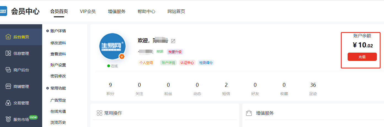Click the 生易网 logo in top-left corner
384x127 pixels.
(x=3, y=11)
